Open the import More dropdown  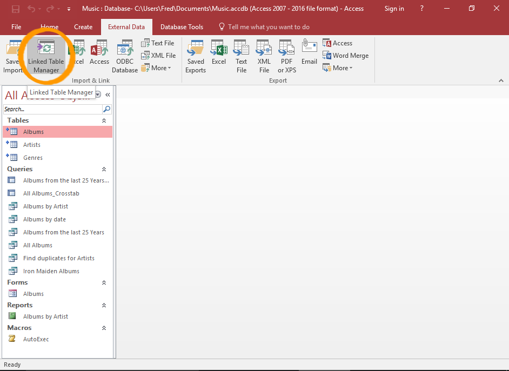click(x=156, y=68)
